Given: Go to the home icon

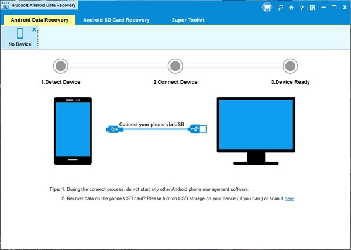Looking at the screenshot, I should click(291, 8).
